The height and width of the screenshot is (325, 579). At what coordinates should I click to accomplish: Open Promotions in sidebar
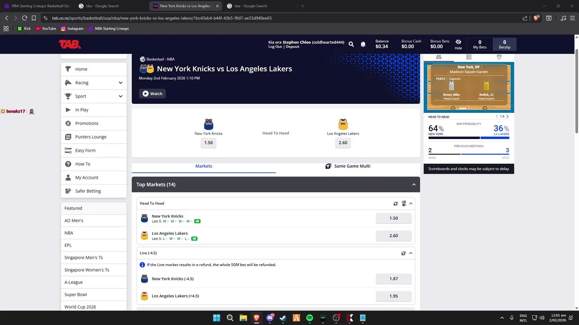click(94, 123)
